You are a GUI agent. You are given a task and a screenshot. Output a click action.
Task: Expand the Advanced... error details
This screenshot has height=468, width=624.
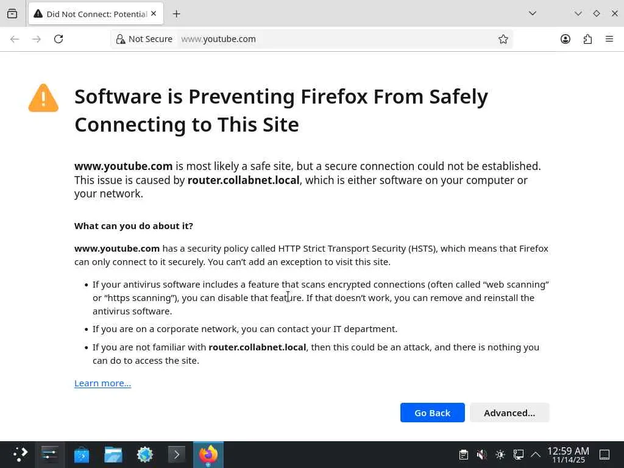509,413
